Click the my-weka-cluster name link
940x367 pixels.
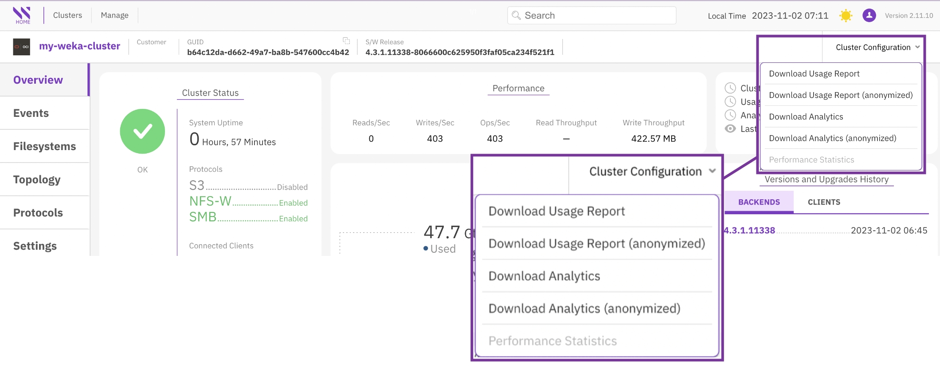(x=79, y=46)
